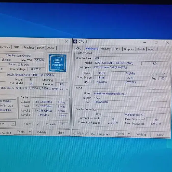Click graphic bus PCI-Express 2.0 value
The height and width of the screenshot is (172, 172).
coord(135,115)
